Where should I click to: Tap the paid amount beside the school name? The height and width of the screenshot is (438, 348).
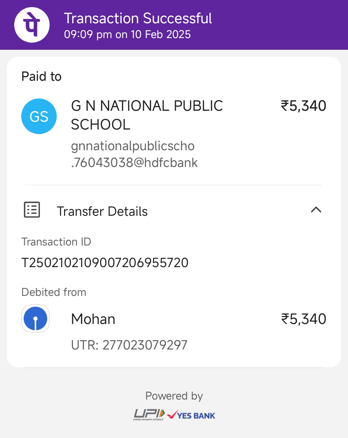303,106
